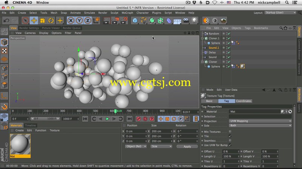The height and width of the screenshot is (169, 302).
Task: Click the Wi-Fi icon in menu bar
Action: 214,3
